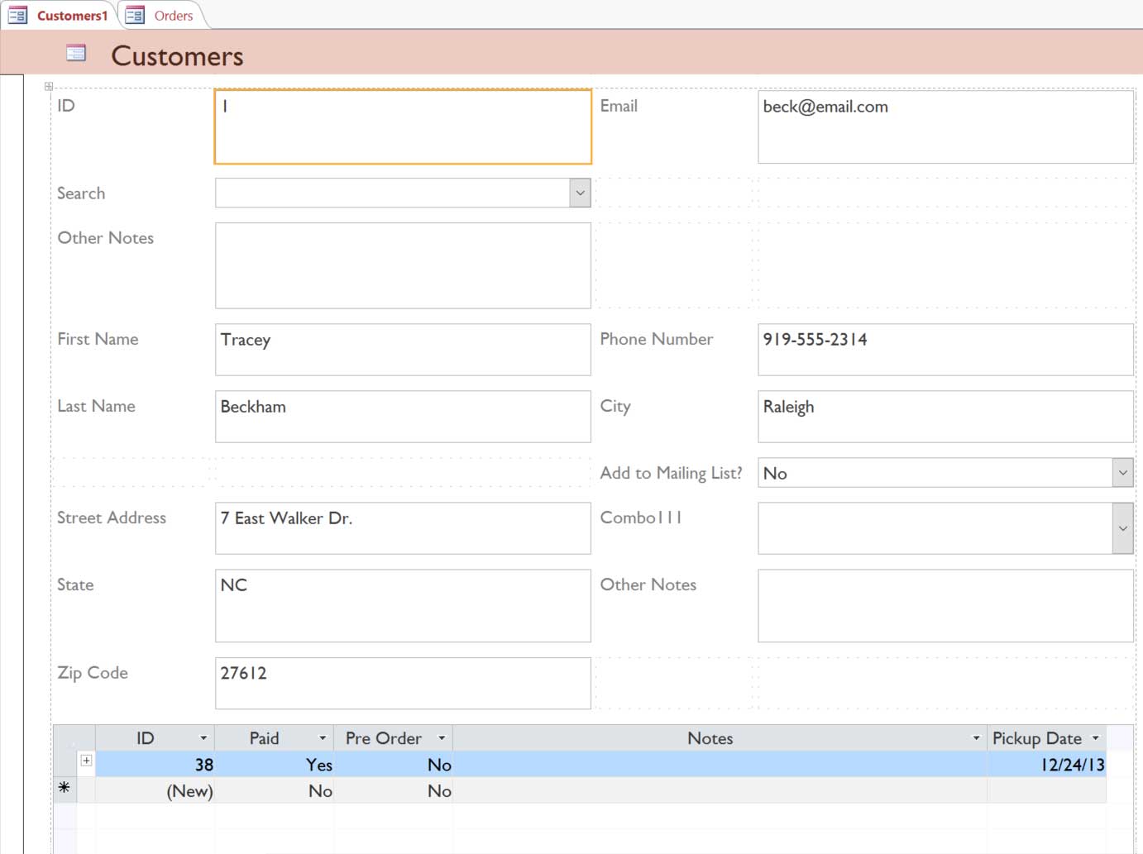Click the State label
Image resolution: width=1143 pixels, height=854 pixels.
tap(75, 584)
